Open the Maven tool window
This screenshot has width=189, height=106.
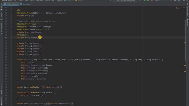pos(188,22)
